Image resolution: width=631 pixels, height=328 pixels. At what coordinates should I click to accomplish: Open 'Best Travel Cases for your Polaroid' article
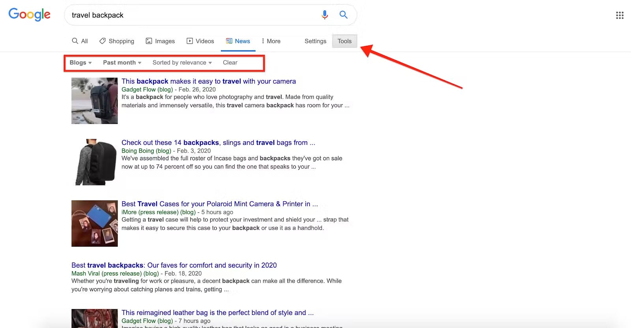pos(219,204)
